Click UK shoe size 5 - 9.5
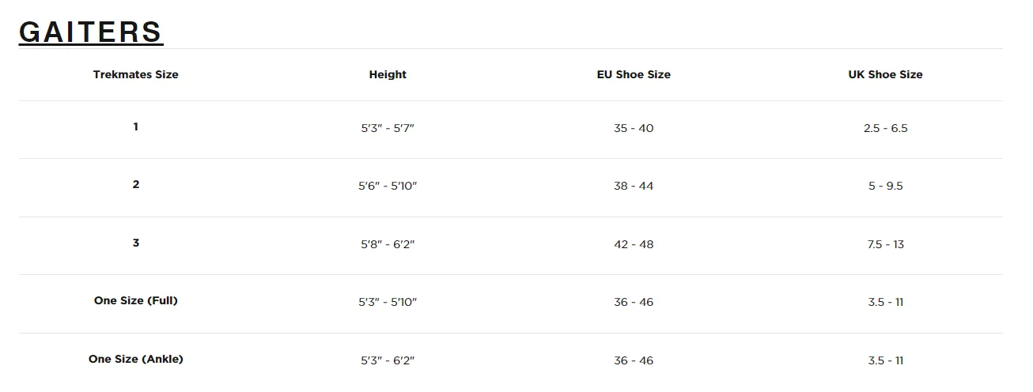 (x=885, y=186)
